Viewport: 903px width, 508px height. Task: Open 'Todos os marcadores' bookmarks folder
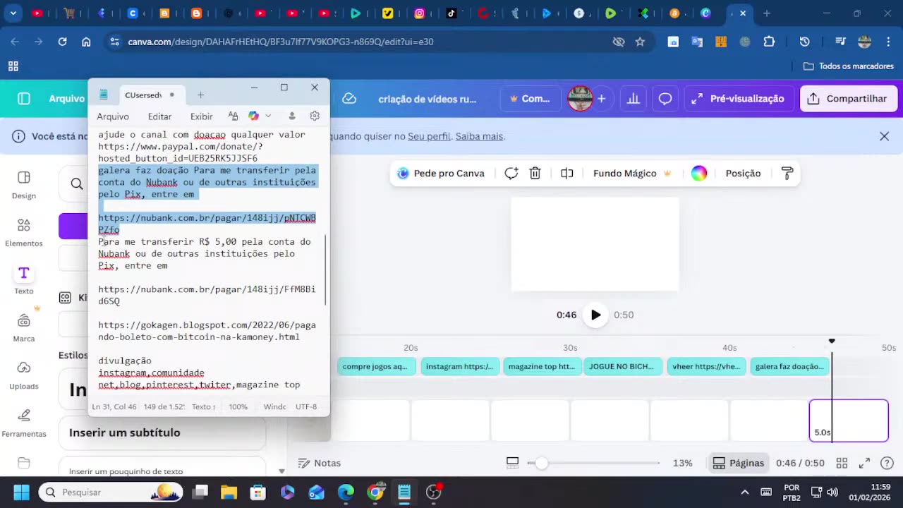[849, 66]
